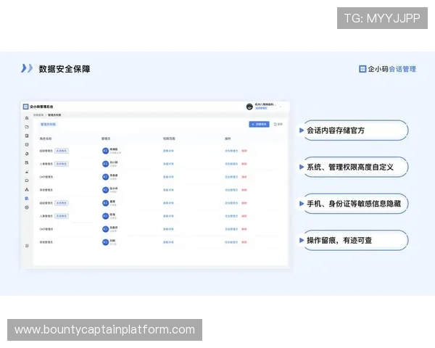This screenshot has height=348, width=435.
Task: Click 查看详情 in the upper 人事管理员 row
Action: [x=168, y=164]
